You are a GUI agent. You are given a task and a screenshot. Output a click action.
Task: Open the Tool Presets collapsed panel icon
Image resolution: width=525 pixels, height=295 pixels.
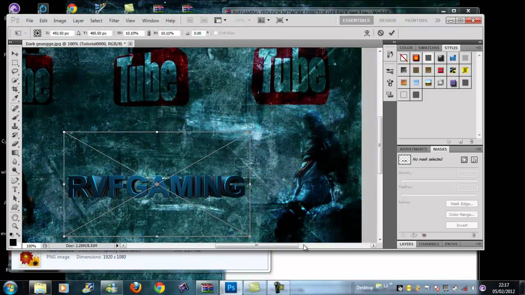(x=390, y=71)
